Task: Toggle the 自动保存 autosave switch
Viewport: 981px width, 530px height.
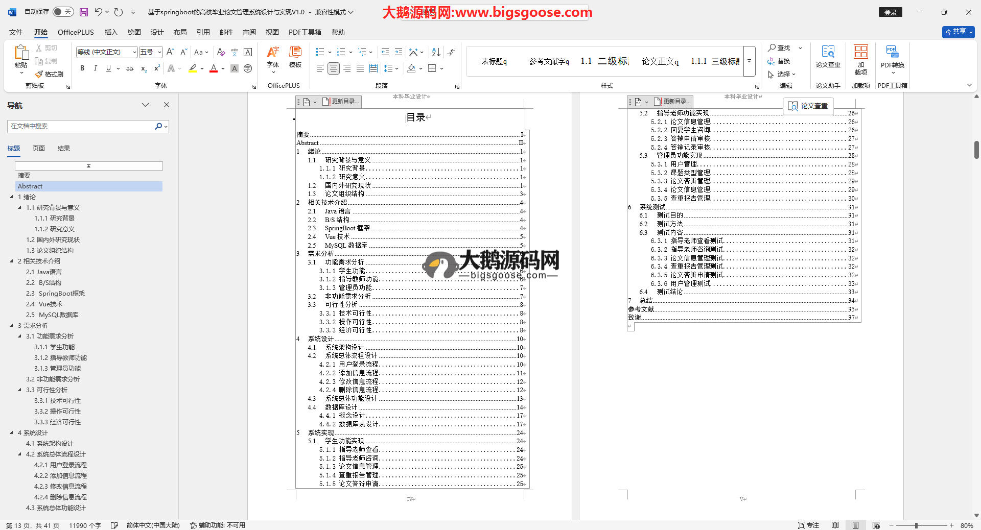Action: pos(63,12)
